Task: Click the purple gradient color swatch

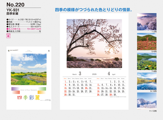Action: pos(16,89)
